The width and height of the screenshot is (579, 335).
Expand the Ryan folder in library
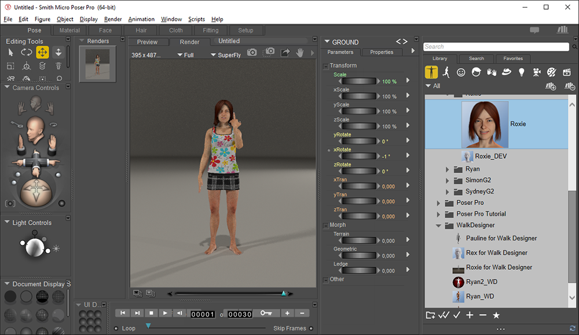pyautogui.click(x=448, y=169)
